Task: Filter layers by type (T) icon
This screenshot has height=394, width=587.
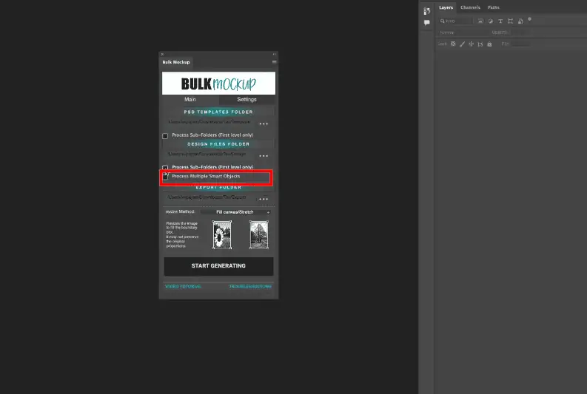Action: tap(500, 21)
